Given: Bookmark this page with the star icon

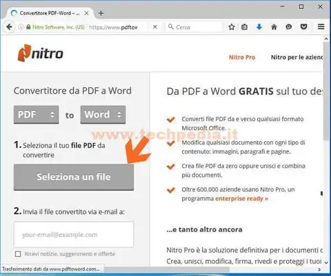Looking at the screenshot, I should [x=232, y=27].
